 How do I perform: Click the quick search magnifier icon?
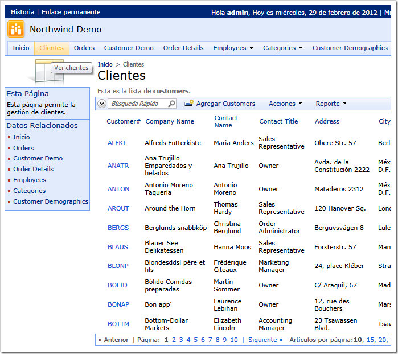171,104
